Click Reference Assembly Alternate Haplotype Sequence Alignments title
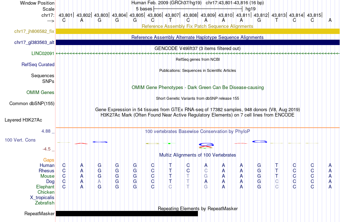340x222 pixels. (x=197, y=37)
